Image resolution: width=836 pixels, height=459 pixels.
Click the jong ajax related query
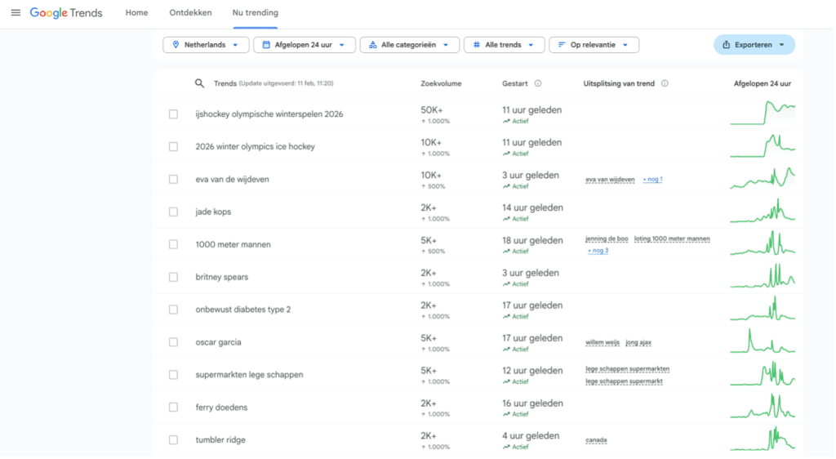pos(638,343)
